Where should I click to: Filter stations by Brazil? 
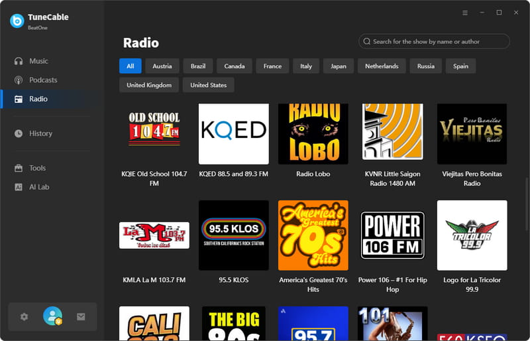[x=198, y=66]
